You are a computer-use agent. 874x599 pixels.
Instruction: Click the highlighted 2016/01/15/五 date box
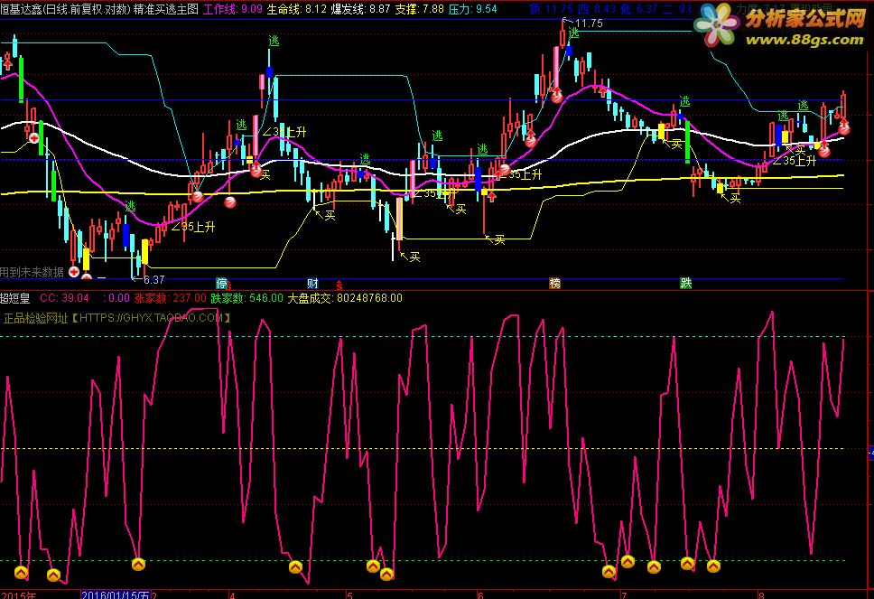116,595
